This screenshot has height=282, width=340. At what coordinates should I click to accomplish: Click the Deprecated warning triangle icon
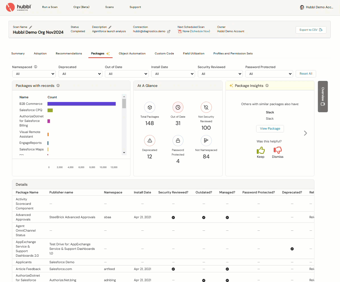[x=150, y=140]
